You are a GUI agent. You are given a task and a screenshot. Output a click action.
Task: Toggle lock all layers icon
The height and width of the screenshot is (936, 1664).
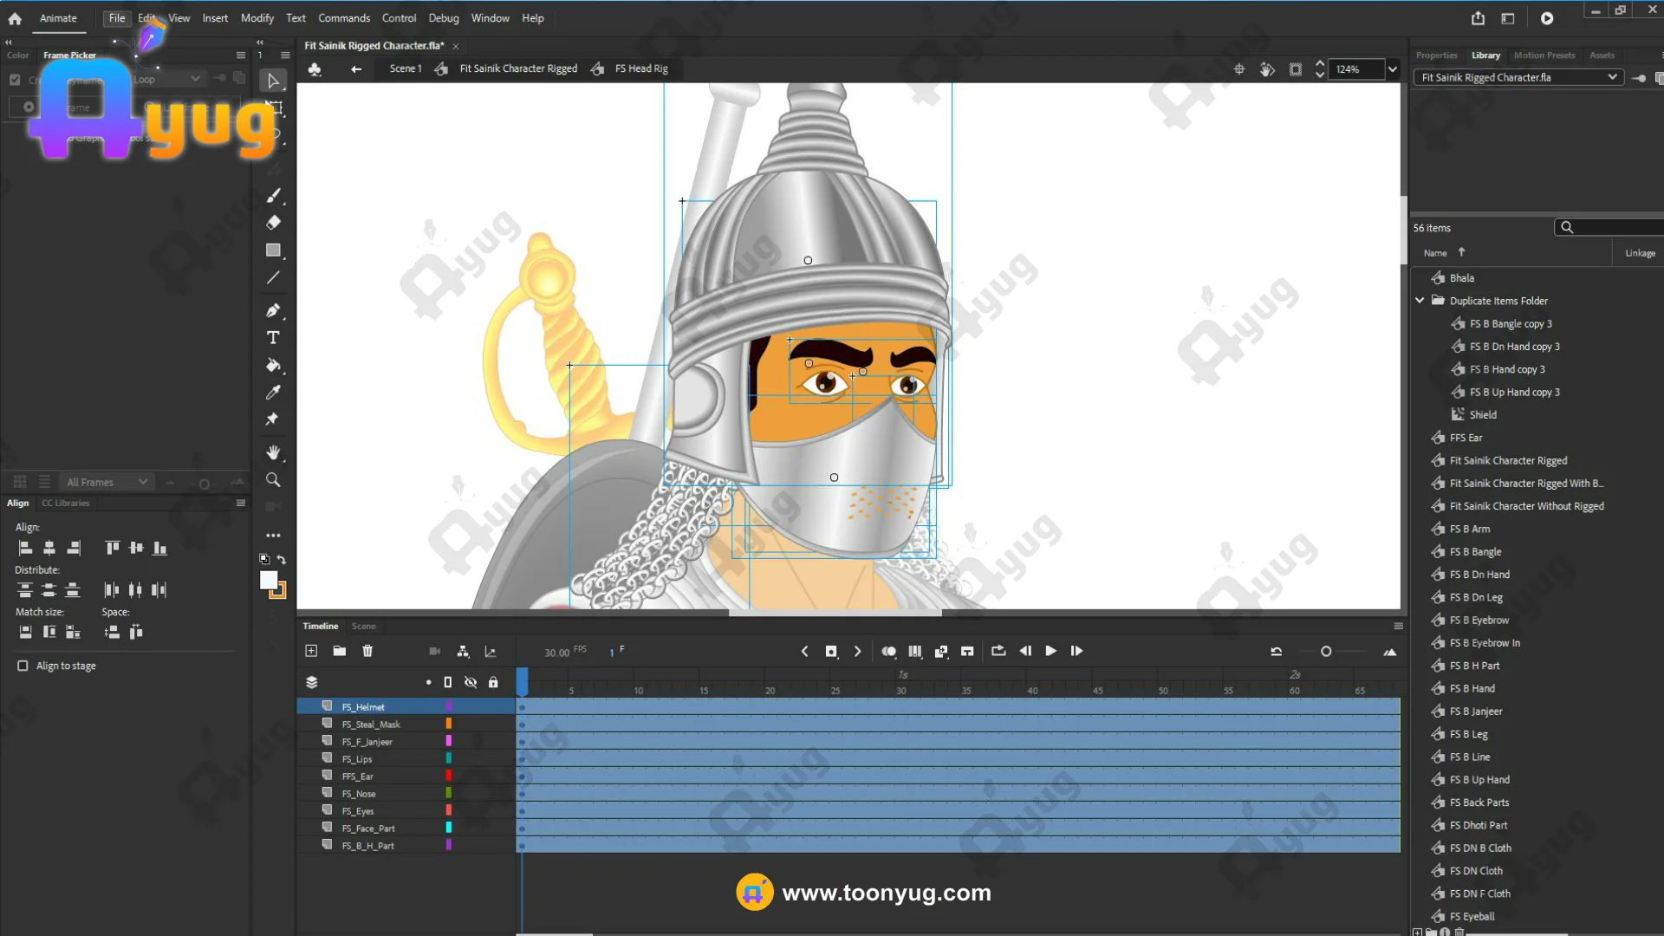[x=493, y=682]
